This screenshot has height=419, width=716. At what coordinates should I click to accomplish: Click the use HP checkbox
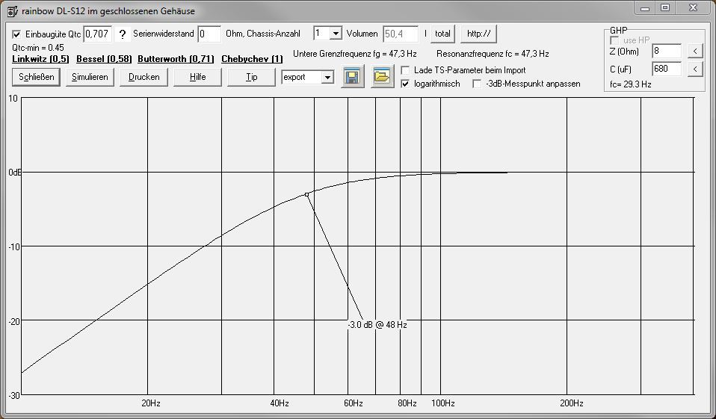click(x=614, y=40)
